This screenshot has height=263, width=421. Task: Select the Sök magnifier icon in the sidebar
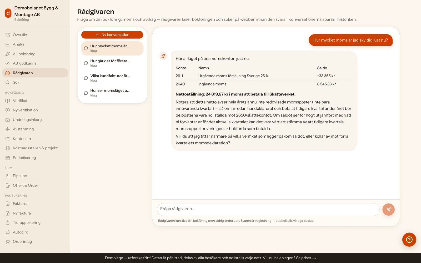[8, 82]
